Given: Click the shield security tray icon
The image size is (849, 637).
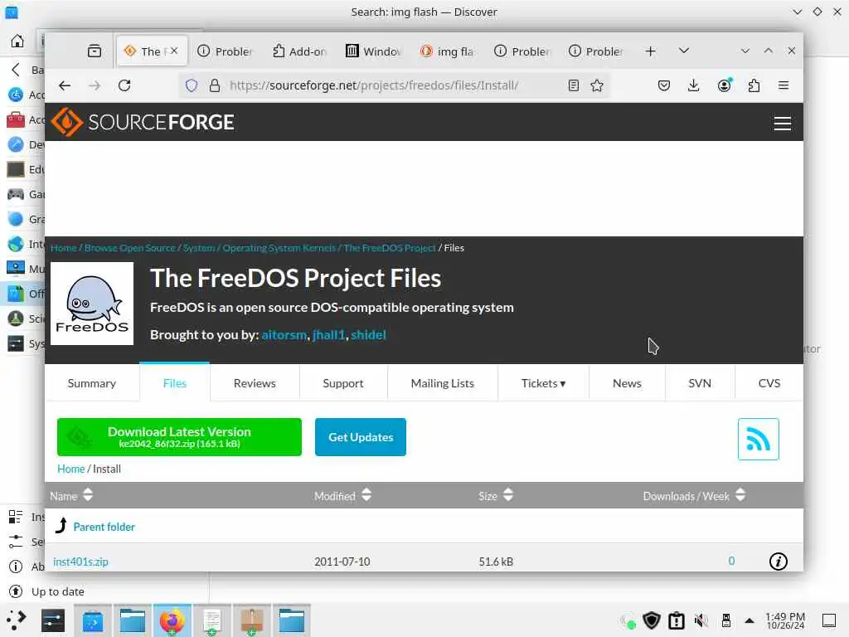Looking at the screenshot, I should 652,620.
